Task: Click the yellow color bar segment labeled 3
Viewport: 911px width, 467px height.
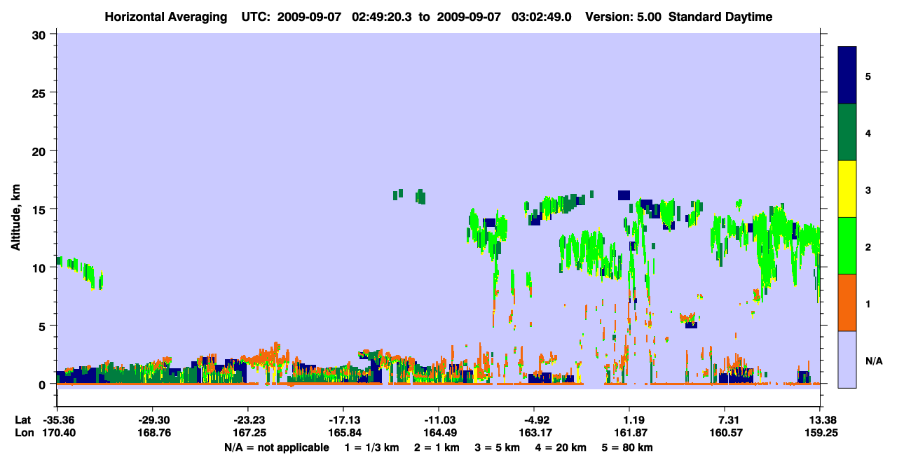Action: pyautogui.click(x=847, y=189)
